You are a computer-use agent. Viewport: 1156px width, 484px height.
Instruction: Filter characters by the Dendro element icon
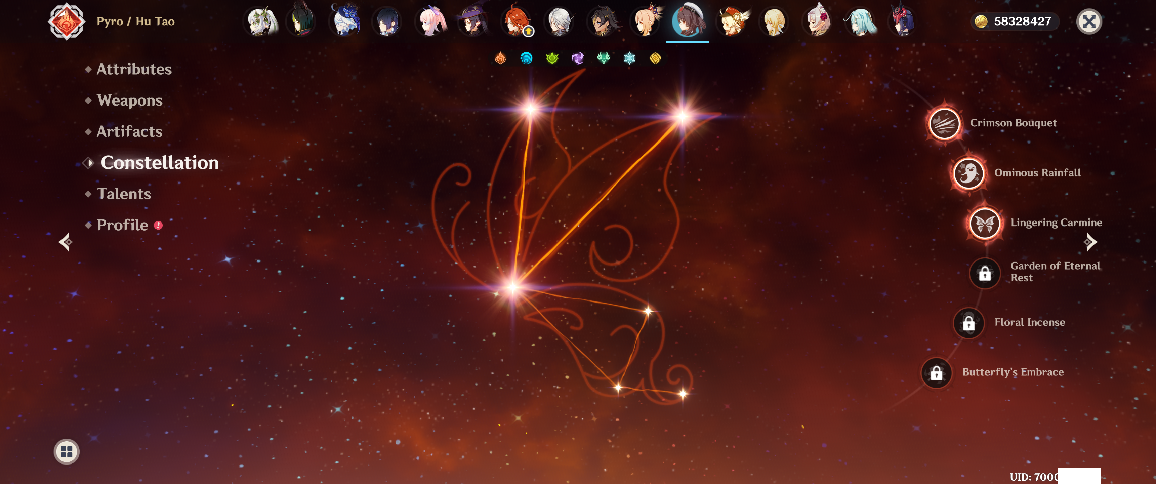click(x=552, y=58)
